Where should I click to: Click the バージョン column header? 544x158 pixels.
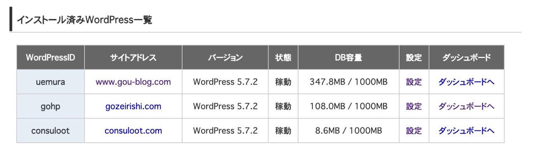click(225, 58)
